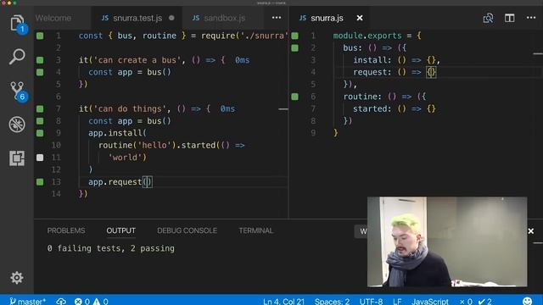Click the routine: line in snurra.js

[384, 97]
